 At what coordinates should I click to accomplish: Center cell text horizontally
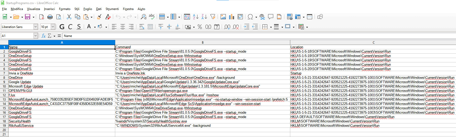[123, 27]
